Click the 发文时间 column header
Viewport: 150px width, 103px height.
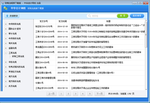pyautogui.click(x=62, y=21)
